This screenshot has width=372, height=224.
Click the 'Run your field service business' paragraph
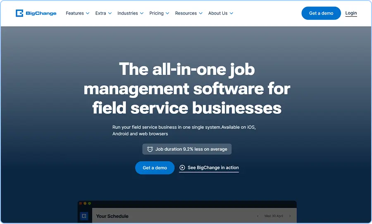184,130
